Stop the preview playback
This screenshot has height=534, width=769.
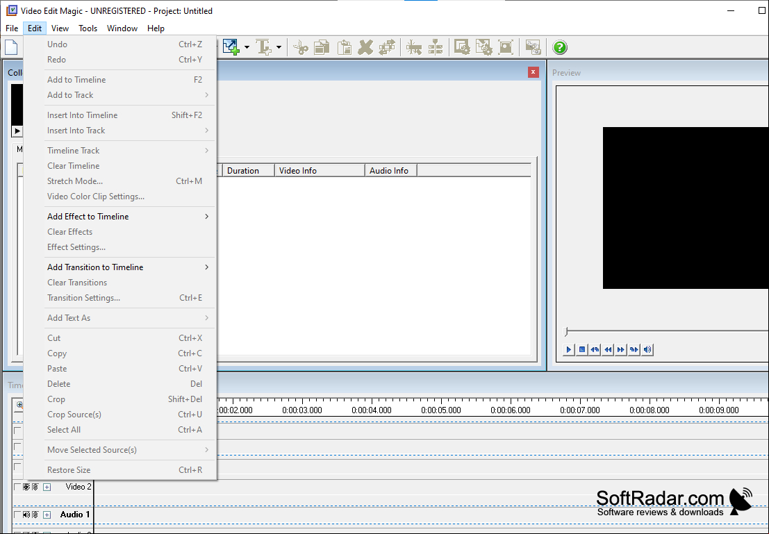[x=582, y=349]
